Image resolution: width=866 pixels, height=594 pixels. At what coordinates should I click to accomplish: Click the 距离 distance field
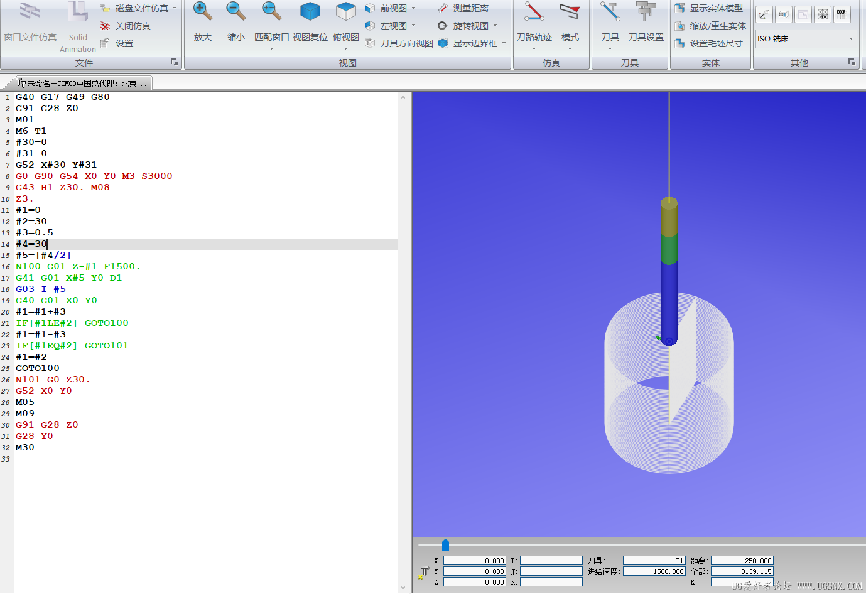coord(742,561)
